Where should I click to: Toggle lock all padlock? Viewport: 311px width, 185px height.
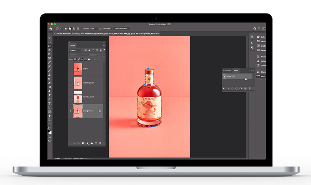(89, 59)
